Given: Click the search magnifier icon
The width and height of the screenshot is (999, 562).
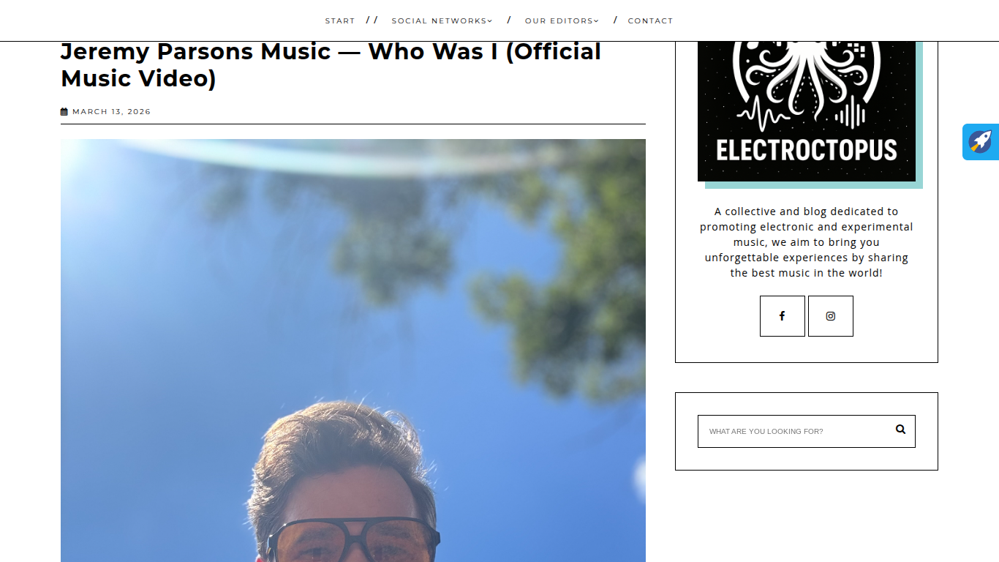Looking at the screenshot, I should pos(900,430).
